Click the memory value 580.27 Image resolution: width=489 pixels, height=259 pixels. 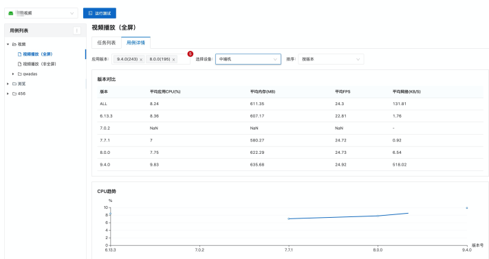pyautogui.click(x=257, y=140)
